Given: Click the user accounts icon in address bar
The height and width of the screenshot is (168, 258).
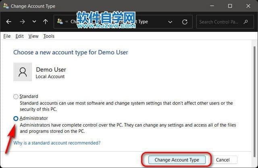Looking at the screenshot, I should (60, 22).
